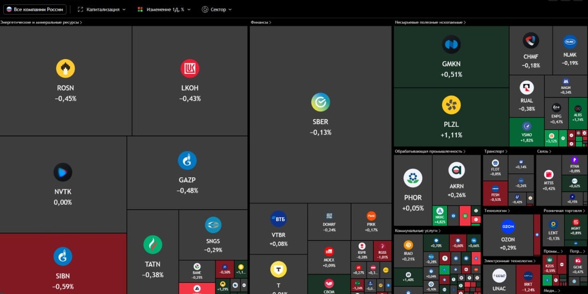Image resolution: width=588 pixels, height=294 pixels.
Task: Expand Энергетические и минеральные ресурсы sector
Action: 41,22
